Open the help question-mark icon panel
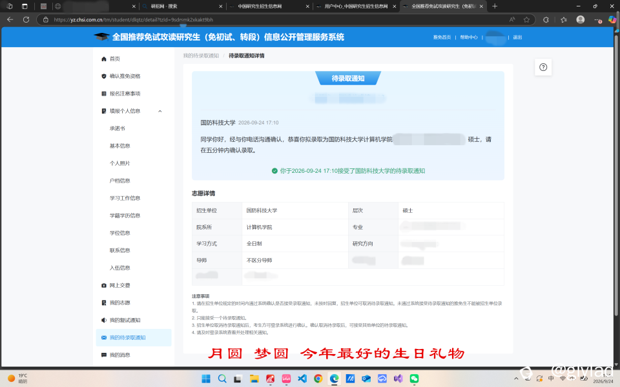620x387 pixels. pos(543,67)
